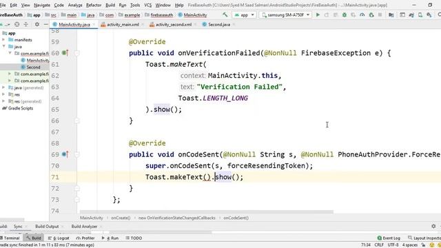Select MainActivity class in project tree

pyautogui.click(x=35, y=60)
